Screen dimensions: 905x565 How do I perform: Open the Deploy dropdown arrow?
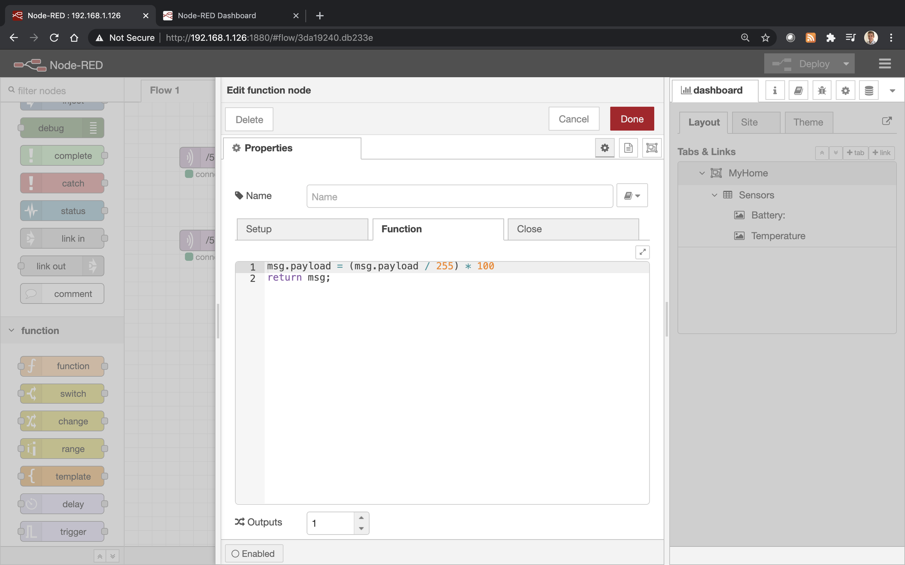click(x=846, y=63)
